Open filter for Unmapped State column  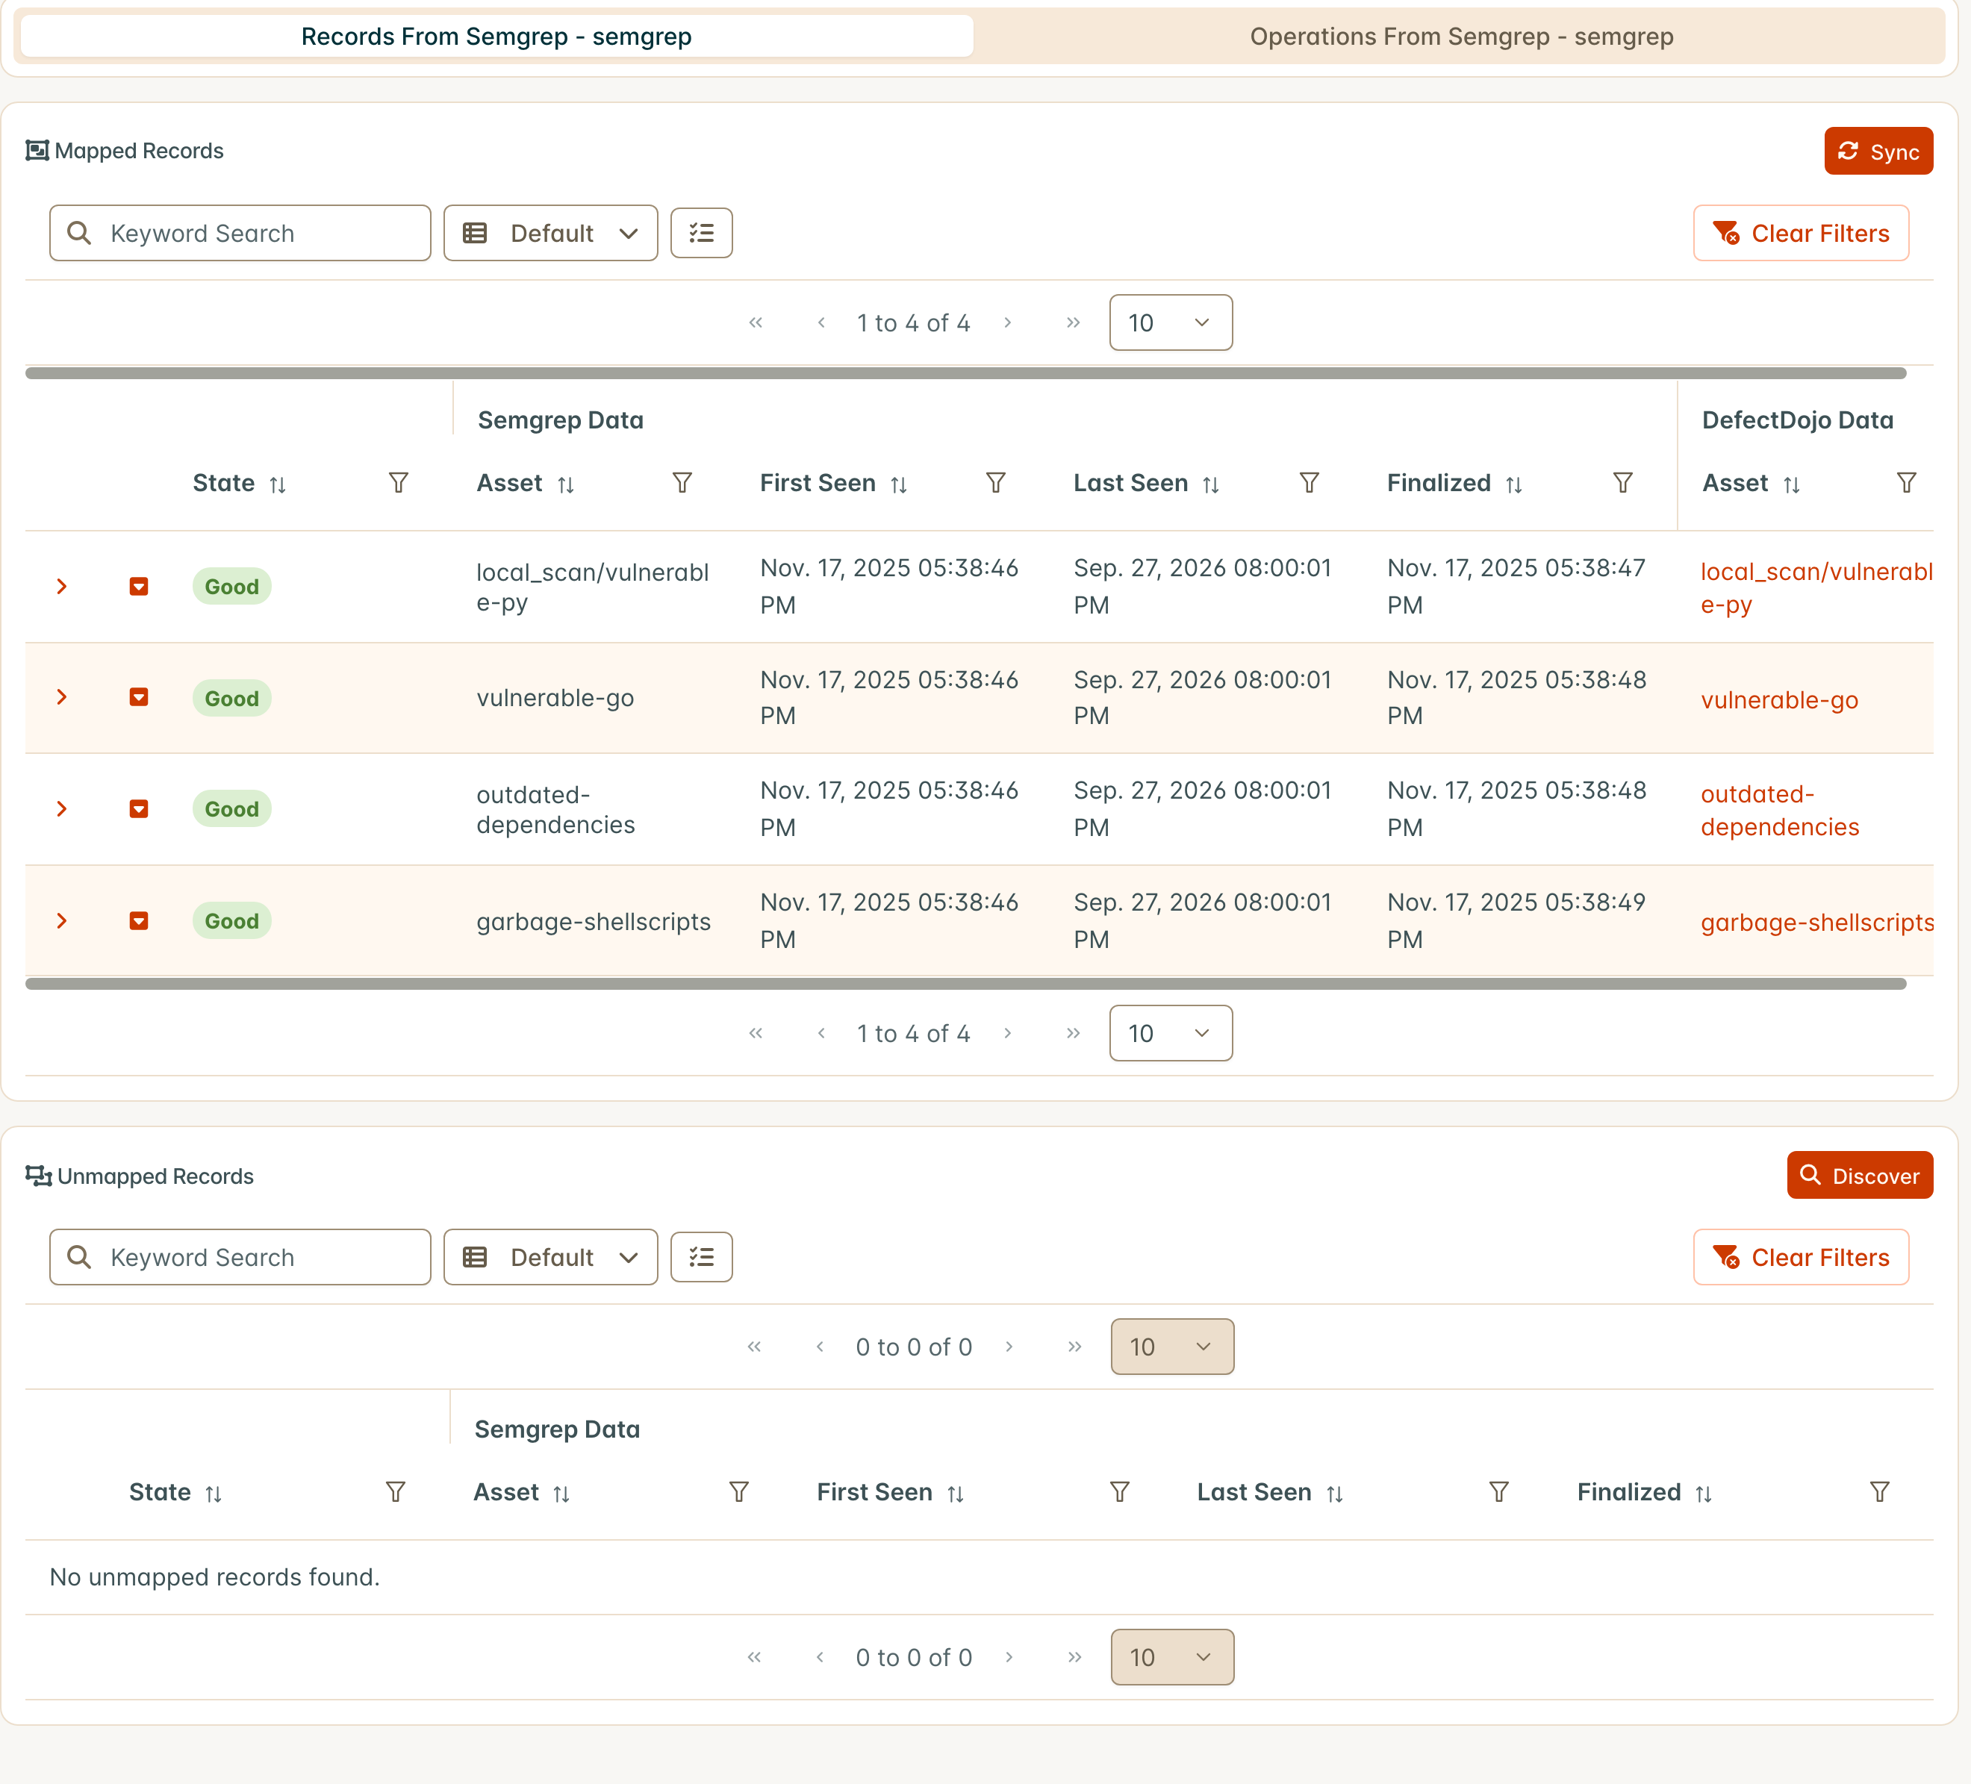coord(395,1491)
